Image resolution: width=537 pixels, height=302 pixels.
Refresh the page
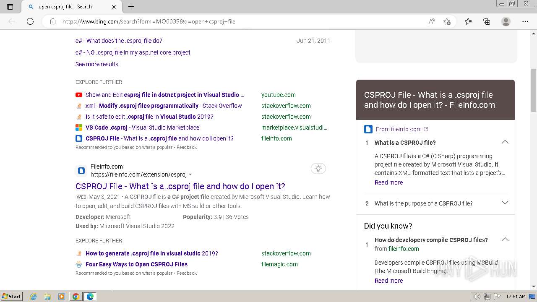pos(30,21)
